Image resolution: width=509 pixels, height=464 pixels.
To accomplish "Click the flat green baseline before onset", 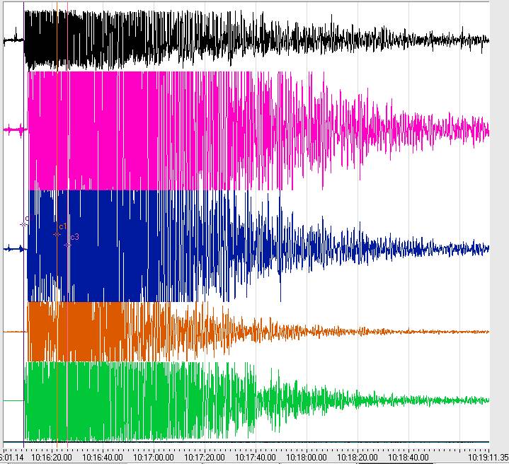I will (13, 400).
